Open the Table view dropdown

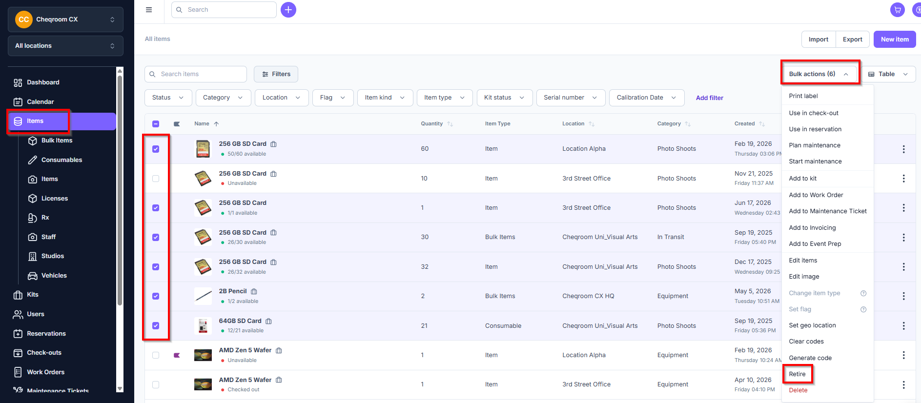[x=888, y=74]
